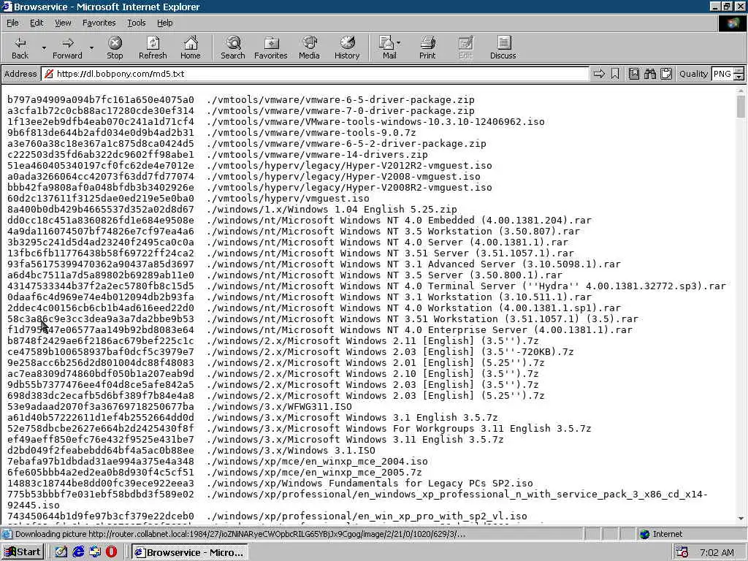Image resolution: width=748 pixels, height=561 pixels.
Task: Open the Favorites toolbar button
Action: pyautogui.click(x=271, y=47)
